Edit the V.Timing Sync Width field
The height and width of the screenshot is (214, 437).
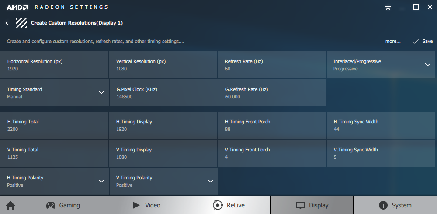[x=381, y=153]
